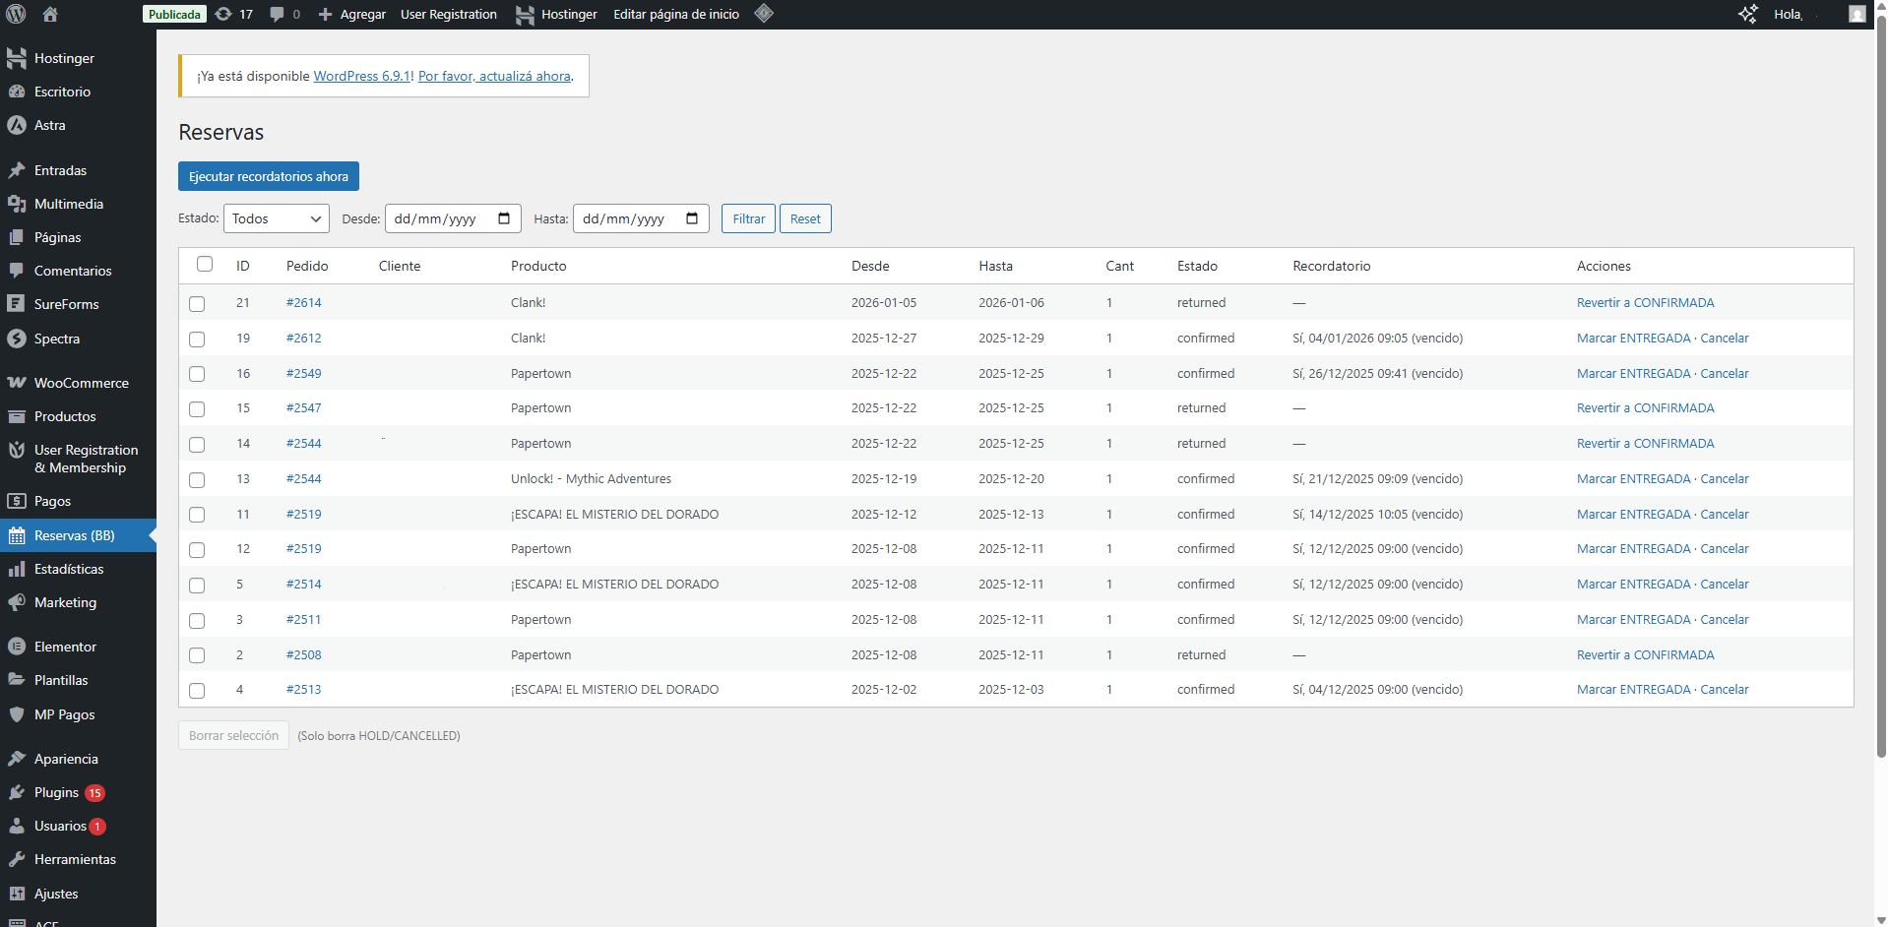Open the Estado dropdown set to Todos

tap(277, 218)
